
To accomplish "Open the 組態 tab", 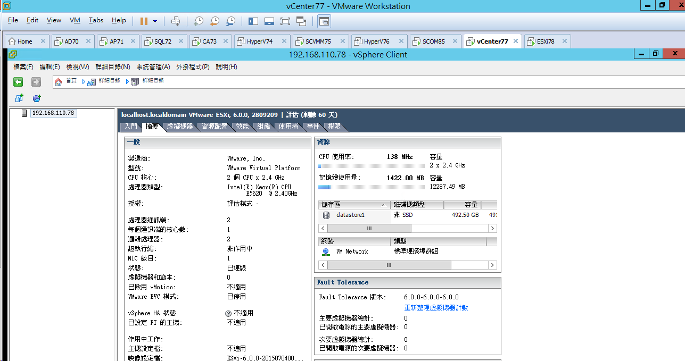I will 264,127.
